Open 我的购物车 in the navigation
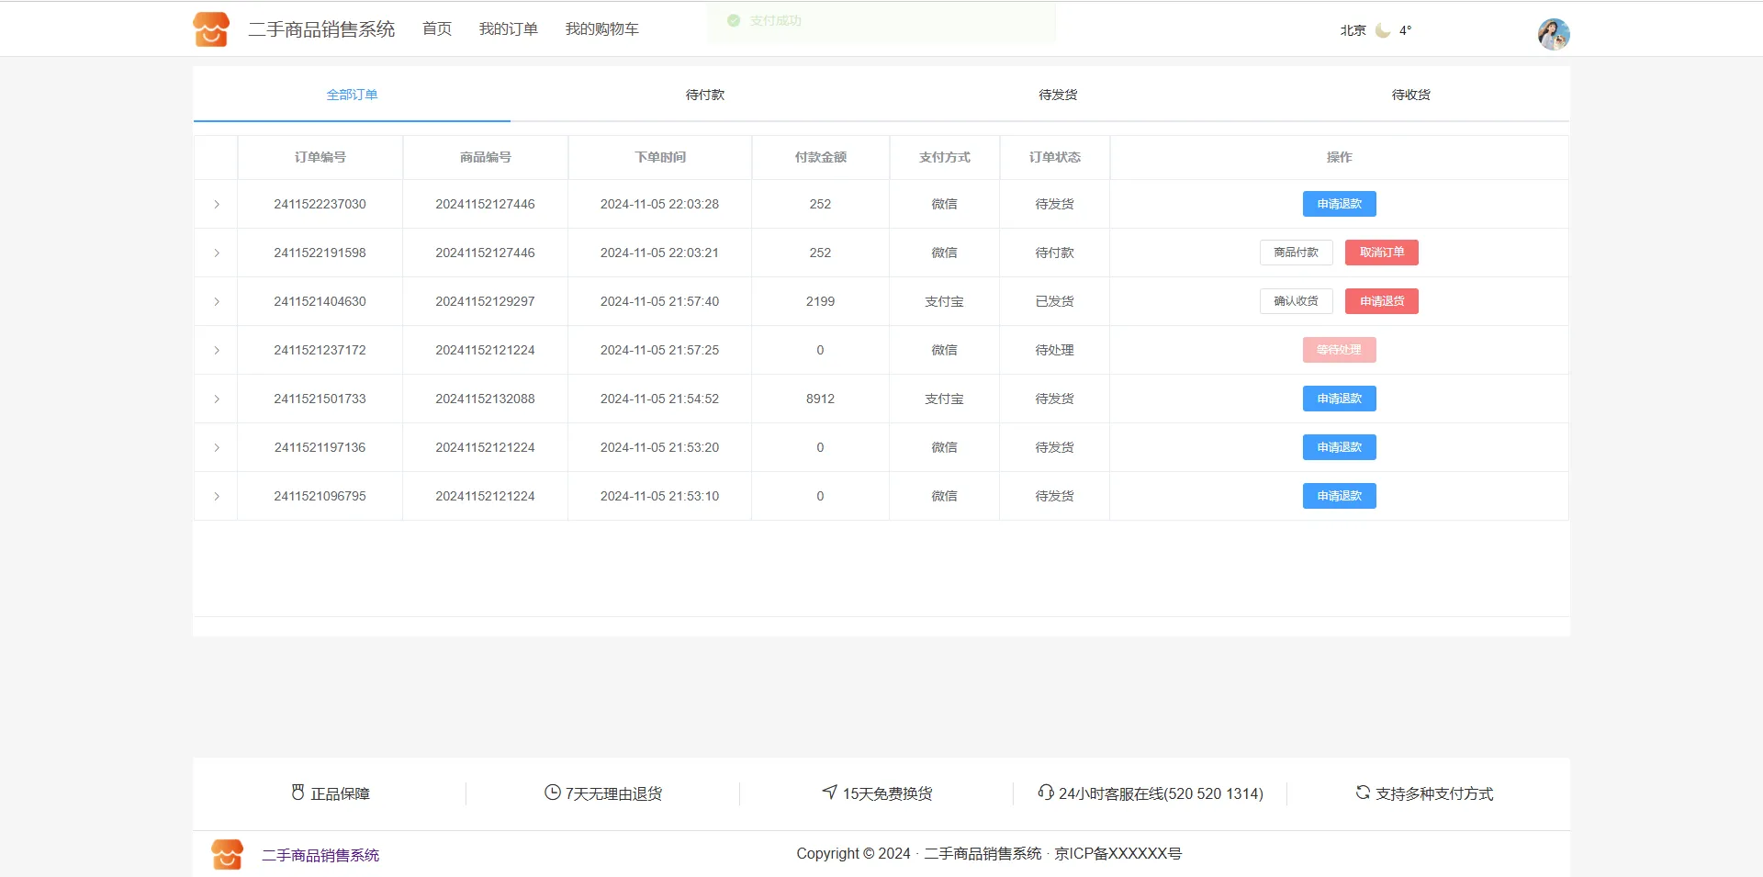 pyautogui.click(x=601, y=29)
